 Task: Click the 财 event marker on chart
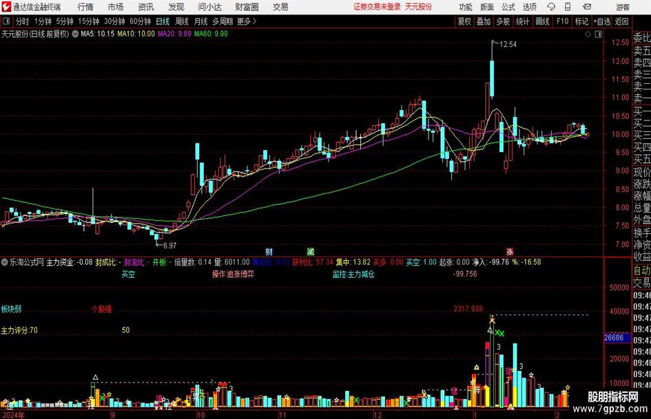[x=269, y=252]
